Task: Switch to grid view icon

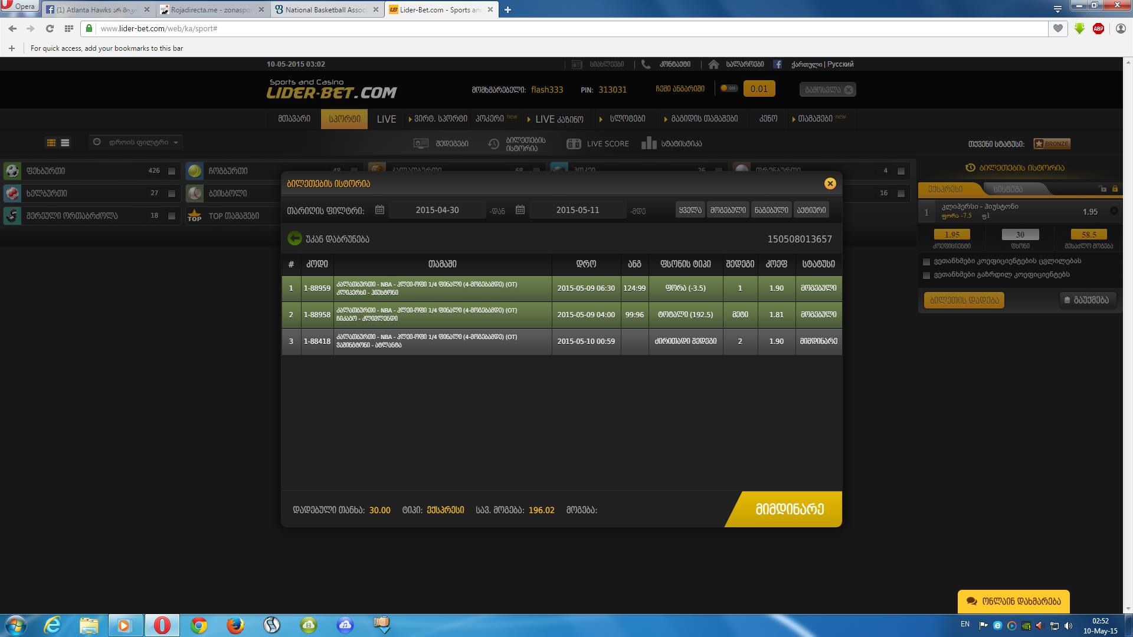Action: [x=51, y=143]
